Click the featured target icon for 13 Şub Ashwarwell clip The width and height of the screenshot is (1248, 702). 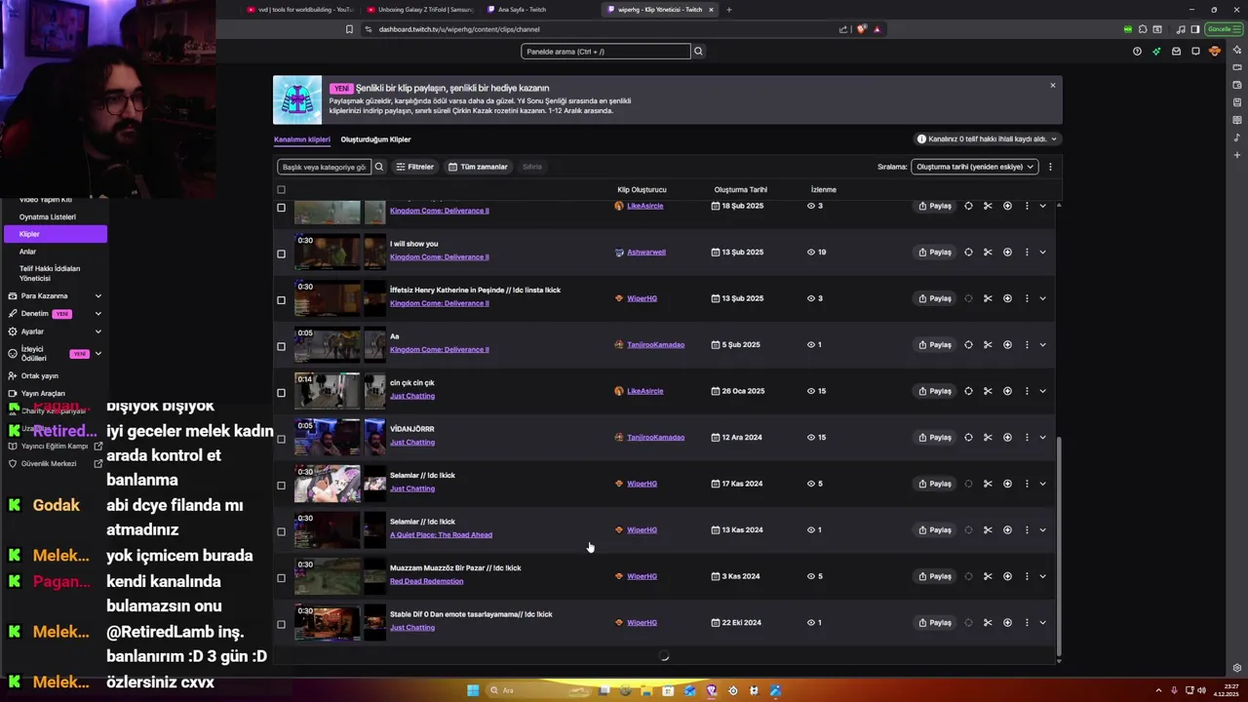pos(968,252)
